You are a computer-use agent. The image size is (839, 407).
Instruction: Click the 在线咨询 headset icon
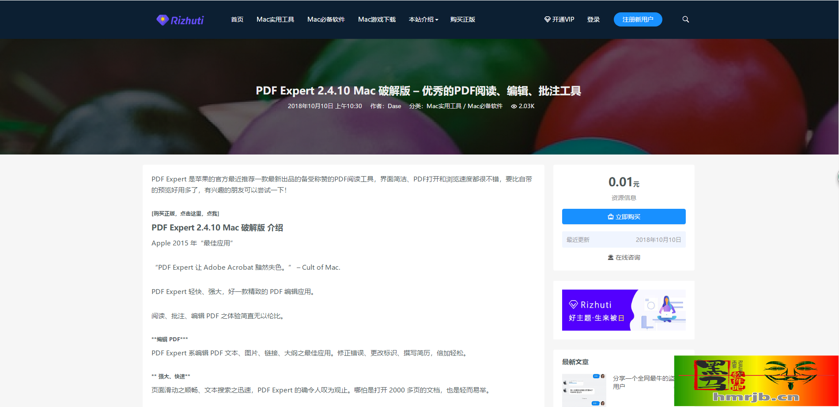611,257
